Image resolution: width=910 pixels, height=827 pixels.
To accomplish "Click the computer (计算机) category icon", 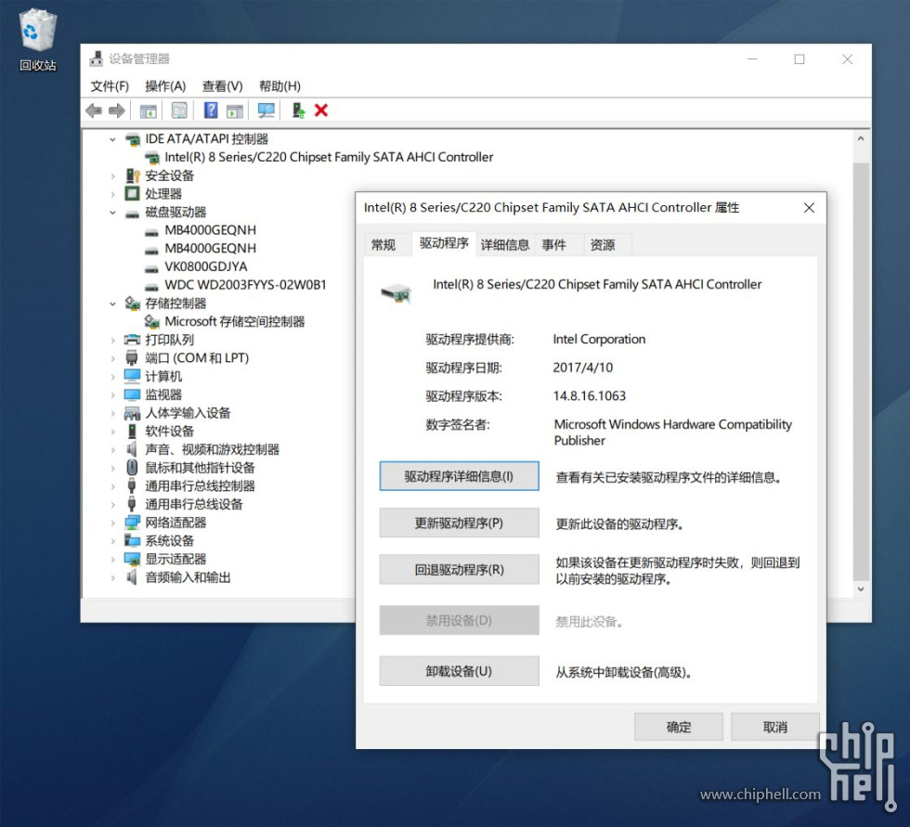I will pyautogui.click(x=132, y=377).
